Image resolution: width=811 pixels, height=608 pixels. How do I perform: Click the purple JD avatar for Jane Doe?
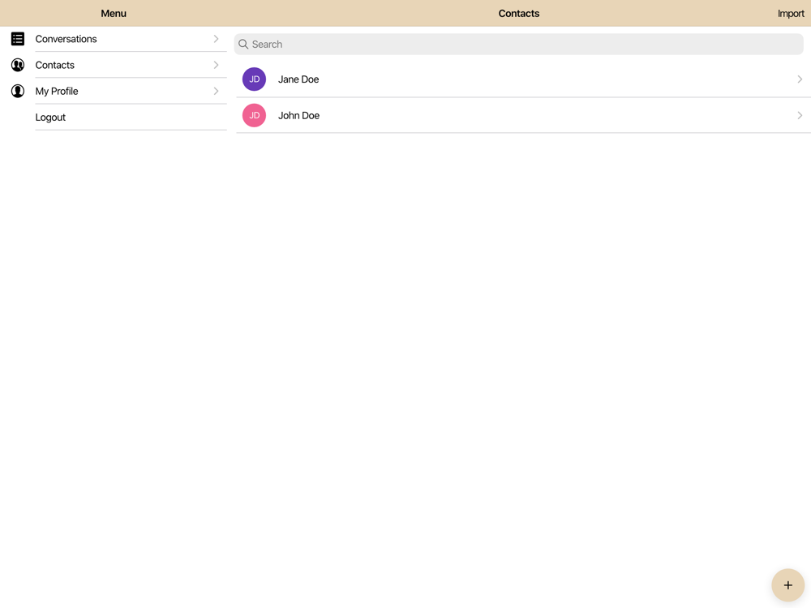(254, 79)
